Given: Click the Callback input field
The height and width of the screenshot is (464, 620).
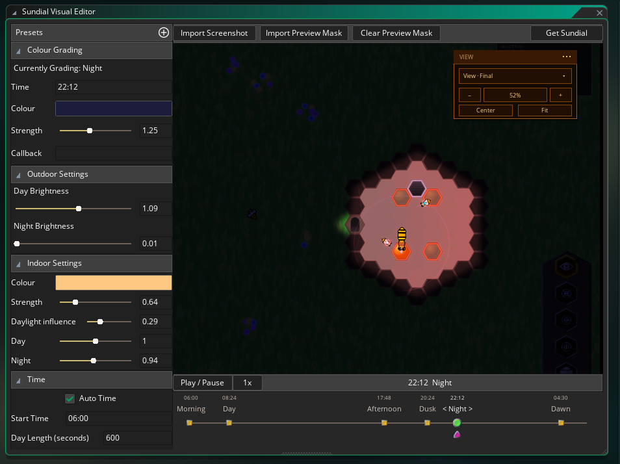Looking at the screenshot, I should 114,153.
